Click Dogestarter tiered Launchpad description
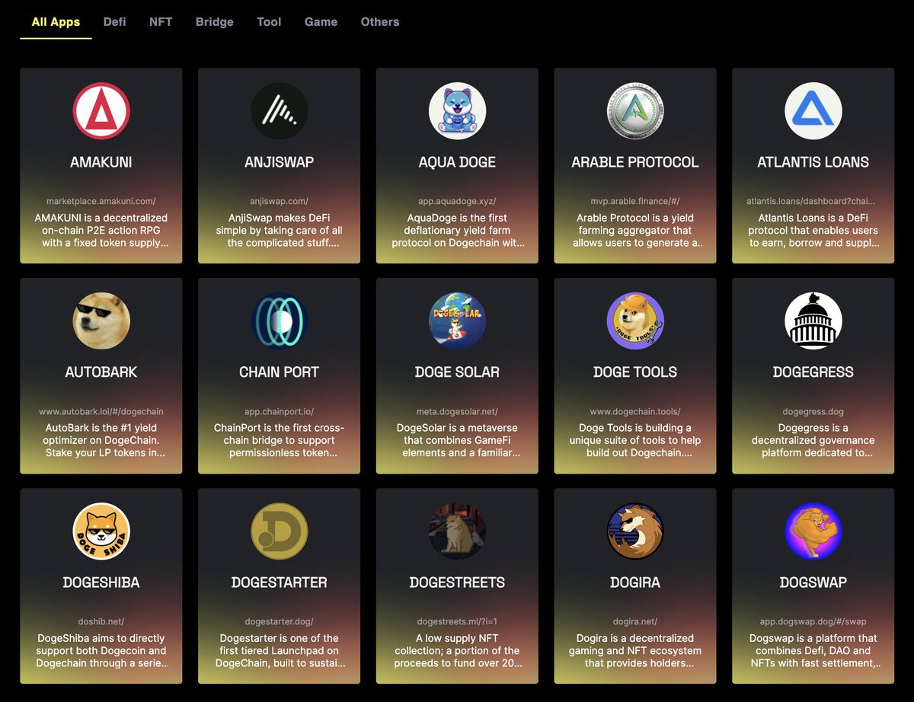The height and width of the screenshot is (702, 914). tap(280, 651)
